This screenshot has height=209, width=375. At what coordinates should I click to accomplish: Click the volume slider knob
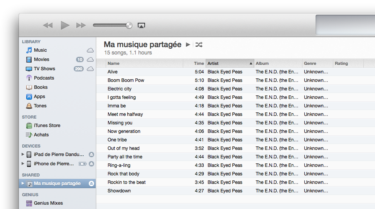pos(129,25)
